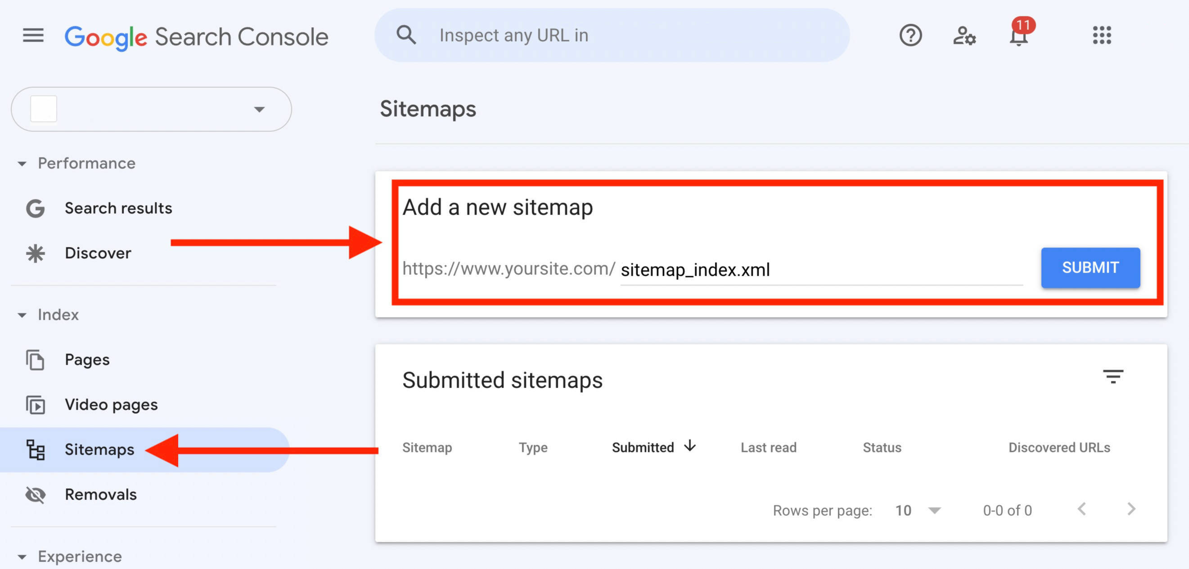Open the property selector dropdown
The width and height of the screenshot is (1189, 569).
tap(259, 109)
